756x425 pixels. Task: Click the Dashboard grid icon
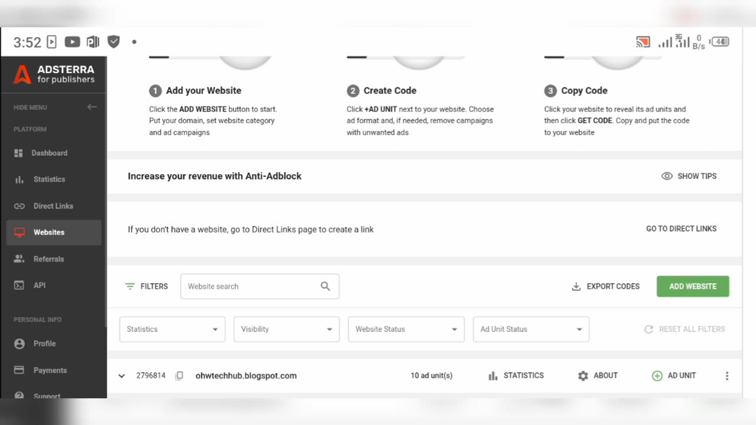18,153
